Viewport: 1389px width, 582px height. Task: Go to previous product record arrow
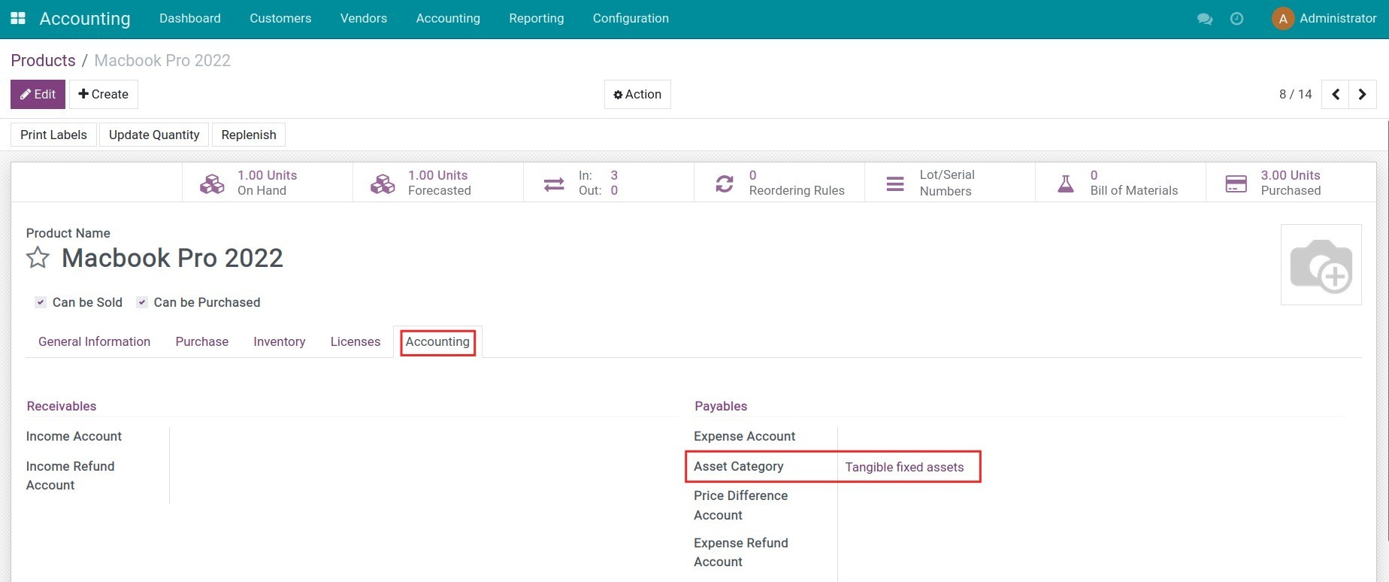coord(1336,95)
